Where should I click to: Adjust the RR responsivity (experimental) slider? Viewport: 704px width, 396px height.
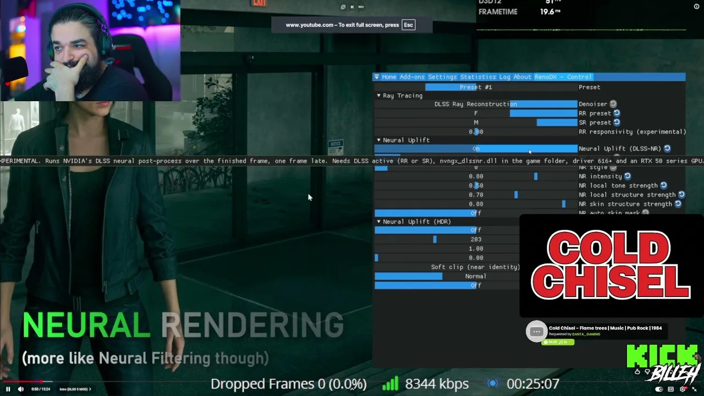pos(476,132)
